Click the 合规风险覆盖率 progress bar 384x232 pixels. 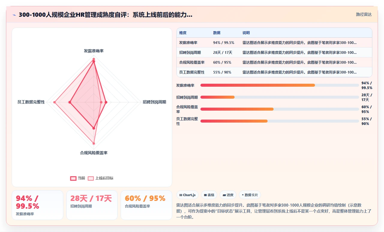pyautogui.click(x=280, y=109)
